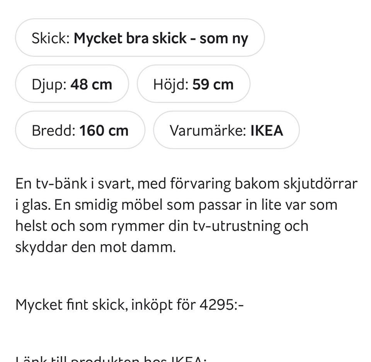Open the Varumärke IKEA chip
371x362 pixels.
click(x=226, y=130)
